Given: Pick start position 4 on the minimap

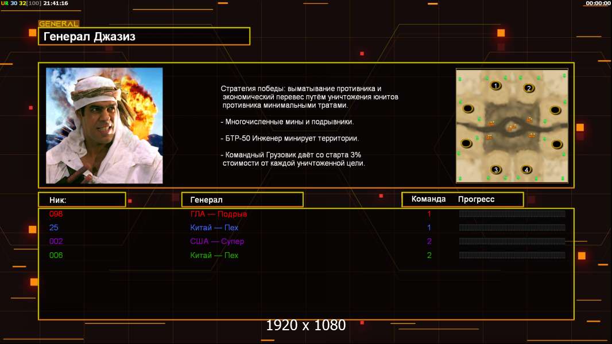Looking at the screenshot, I should point(526,170).
